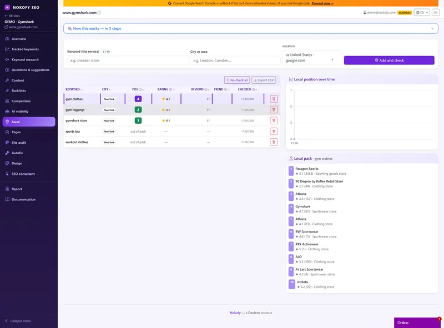Screen dimensions: 444x328
Task: Click the Checked column info icon
Action: pyautogui.click(x=253, y=89)
